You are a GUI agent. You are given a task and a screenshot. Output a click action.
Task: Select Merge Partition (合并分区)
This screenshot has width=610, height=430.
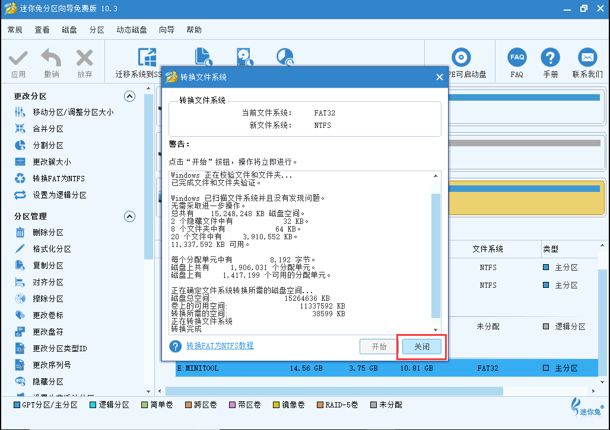pyautogui.click(x=39, y=129)
